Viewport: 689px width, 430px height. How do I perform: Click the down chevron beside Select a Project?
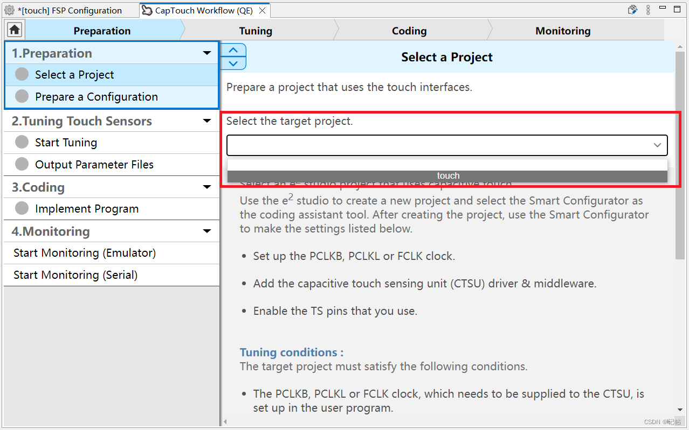[x=233, y=63]
